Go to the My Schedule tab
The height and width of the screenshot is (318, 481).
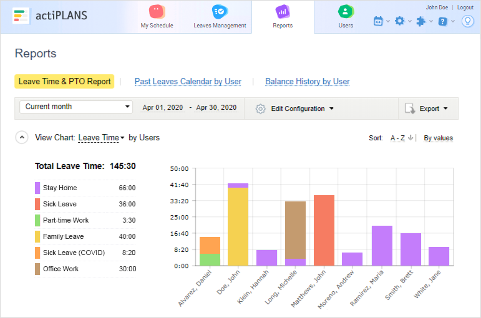[x=157, y=17]
